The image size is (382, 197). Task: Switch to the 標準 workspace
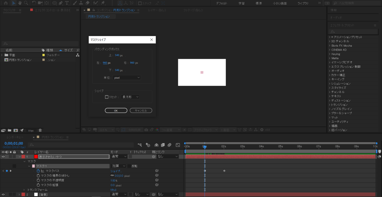point(259,3)
